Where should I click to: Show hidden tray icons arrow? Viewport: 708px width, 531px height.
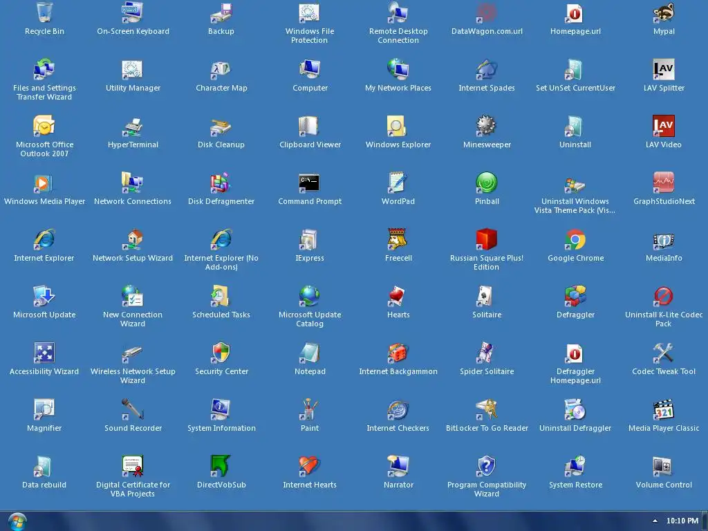(x=655, y=521)
